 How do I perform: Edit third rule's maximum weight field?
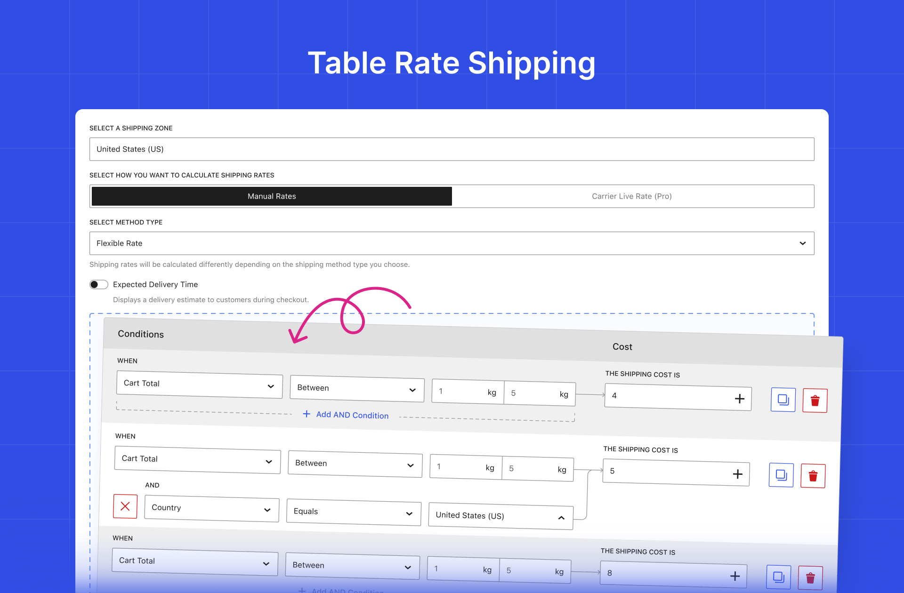535,571
